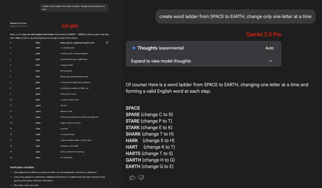Copy the word ladder table
Viewport: 322px width, 188px height.
tap(107, 43)
